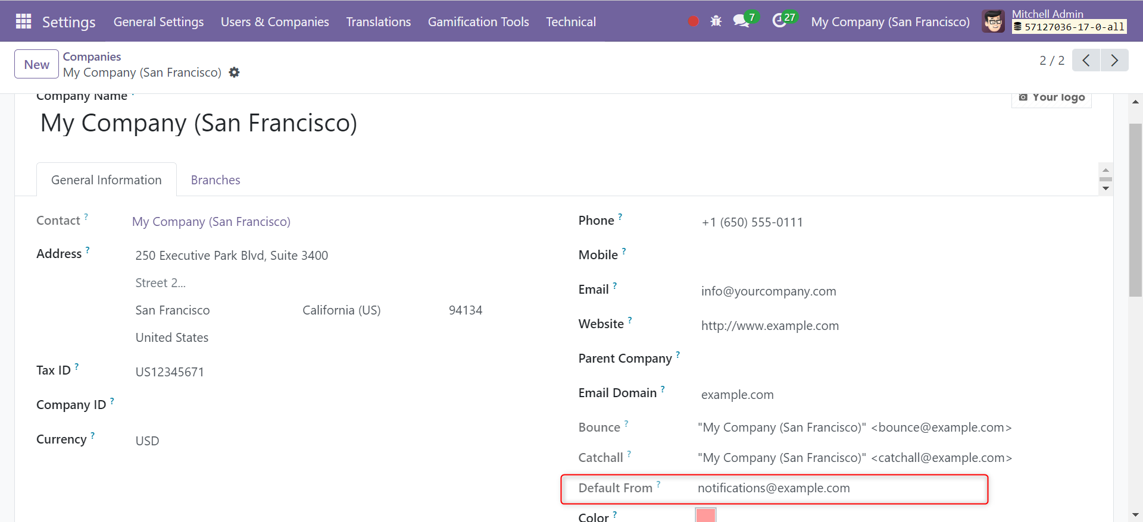Show help tooltip for Mobile
Image resolution: width=1143 pixels, height=522 pixels.
click(x=624, y=251)
